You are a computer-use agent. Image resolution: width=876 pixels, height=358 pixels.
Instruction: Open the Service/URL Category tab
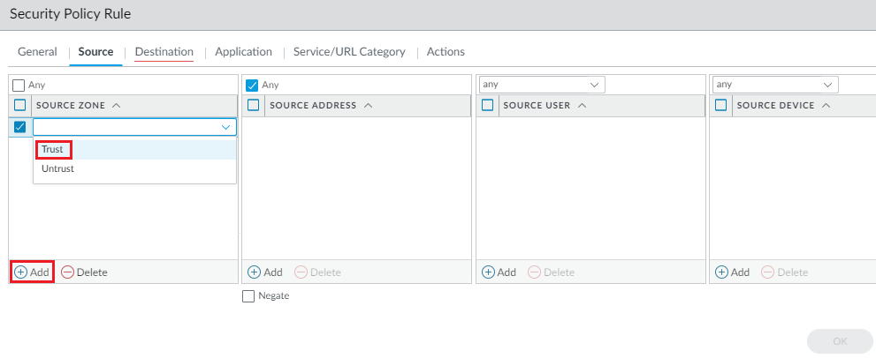coord(349,52)
